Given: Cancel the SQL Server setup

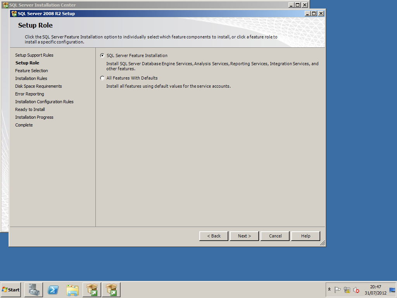Looking at the screenshot, I should 275,236.
